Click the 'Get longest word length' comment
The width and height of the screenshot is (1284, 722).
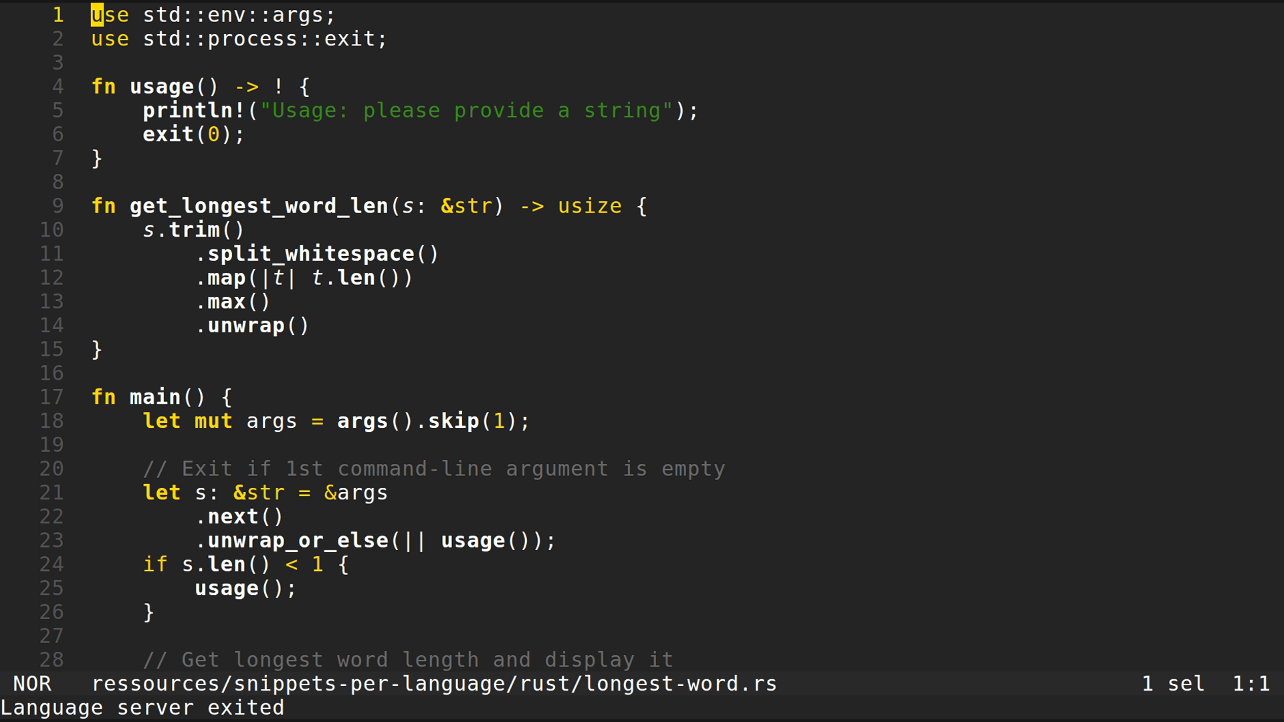point(408,660)
